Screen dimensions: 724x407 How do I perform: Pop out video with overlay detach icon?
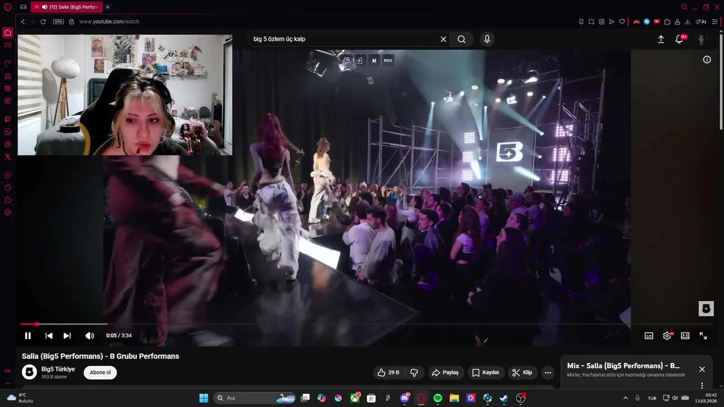(346, 60)
